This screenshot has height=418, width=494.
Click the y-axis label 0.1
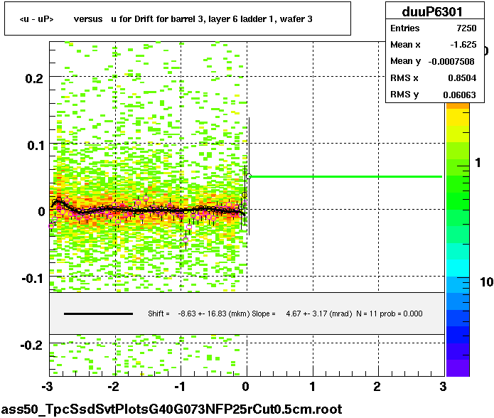click(x=36, y=145)
